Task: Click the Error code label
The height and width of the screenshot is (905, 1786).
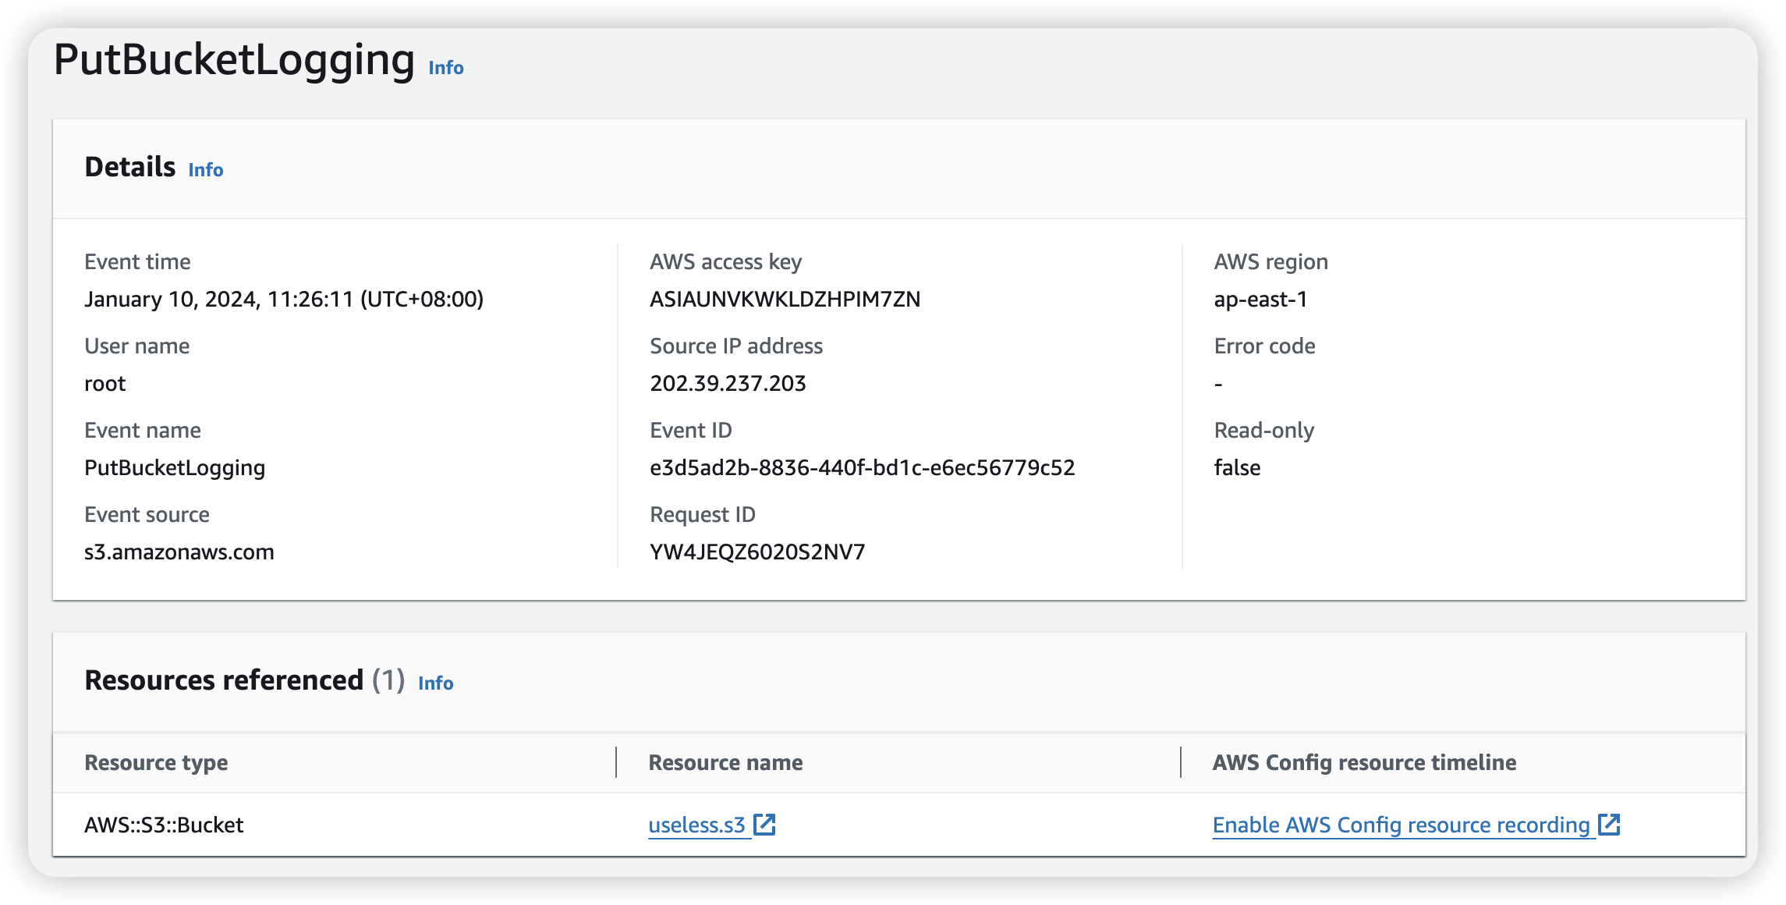Action: (1264, 346)
